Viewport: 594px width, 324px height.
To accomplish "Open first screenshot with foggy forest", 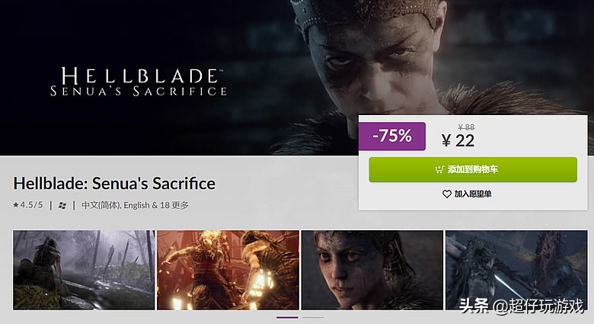I will click(84, 270).
